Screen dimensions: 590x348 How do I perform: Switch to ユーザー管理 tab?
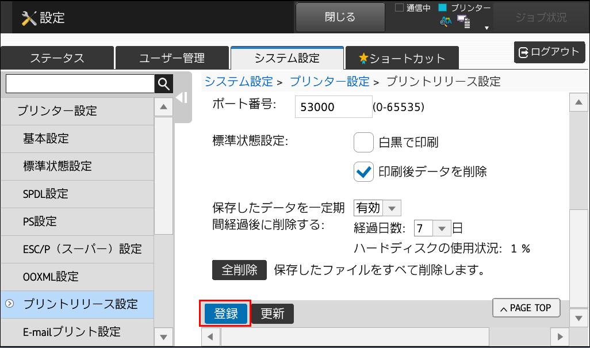tap(173, 58)
